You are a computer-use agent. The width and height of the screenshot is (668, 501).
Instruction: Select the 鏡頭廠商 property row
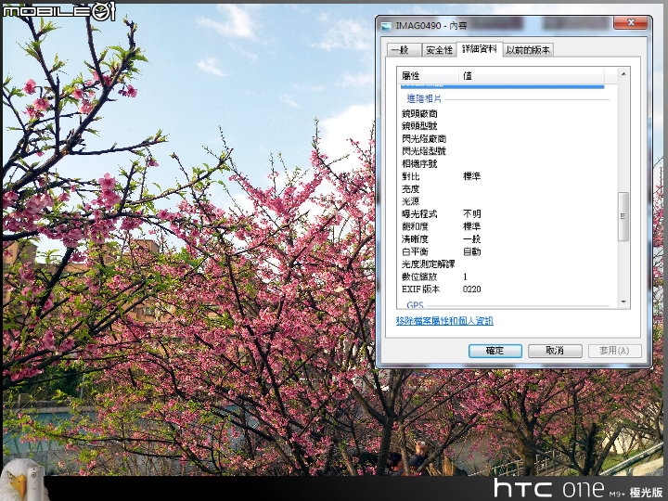[505, 114]
